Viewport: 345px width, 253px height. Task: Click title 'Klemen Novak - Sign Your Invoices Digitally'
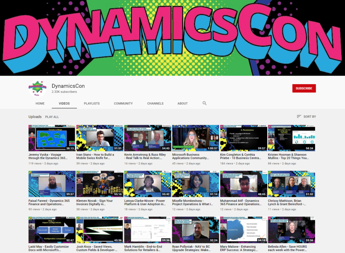(95, 203)
